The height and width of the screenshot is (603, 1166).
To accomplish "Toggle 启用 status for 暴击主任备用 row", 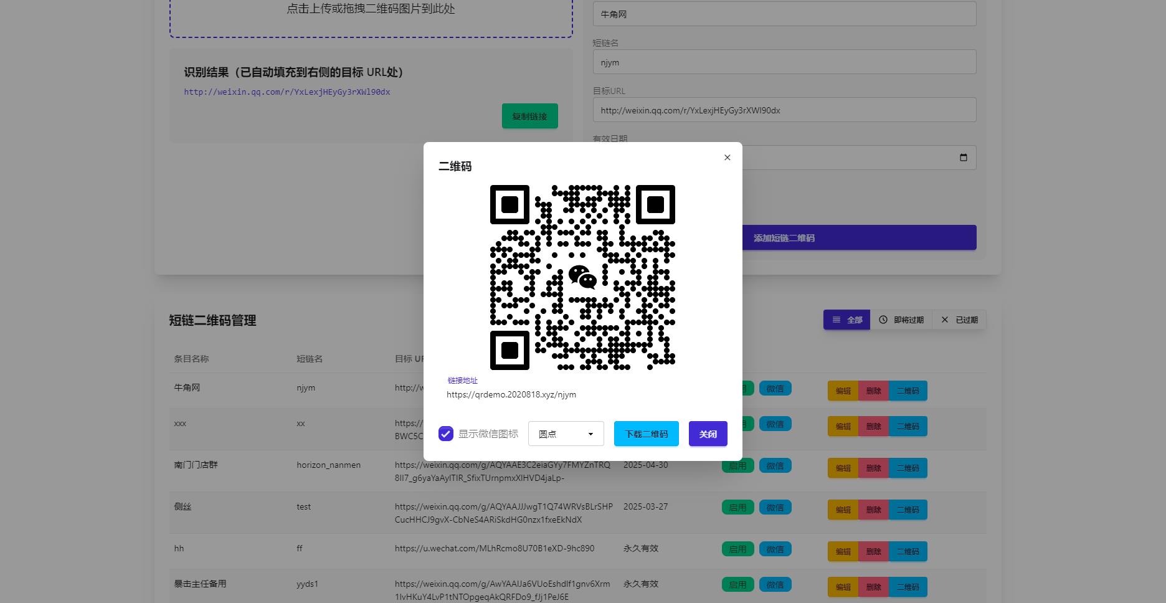I will click(x=737, y=584).
